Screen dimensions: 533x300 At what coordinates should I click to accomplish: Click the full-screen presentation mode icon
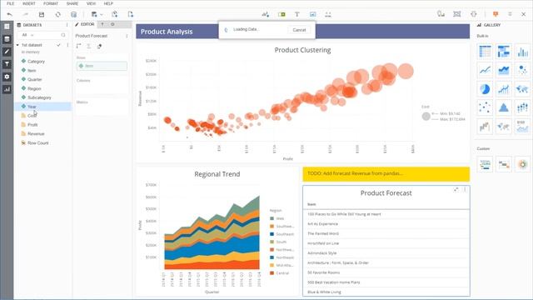[x=457, y=14]
